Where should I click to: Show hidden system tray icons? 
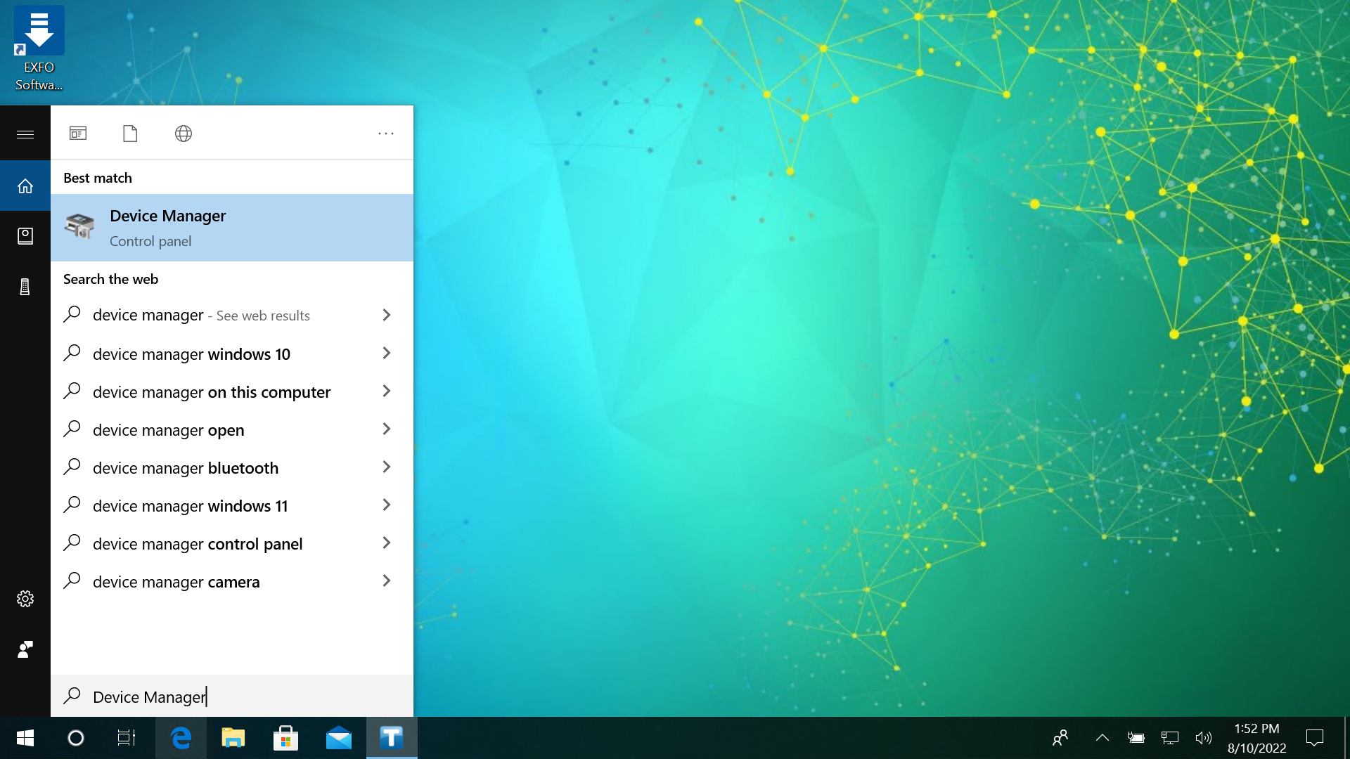pos(1102,738)
